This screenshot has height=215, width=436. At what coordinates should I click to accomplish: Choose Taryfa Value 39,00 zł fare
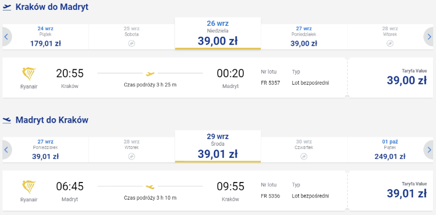tap(390, 78)
